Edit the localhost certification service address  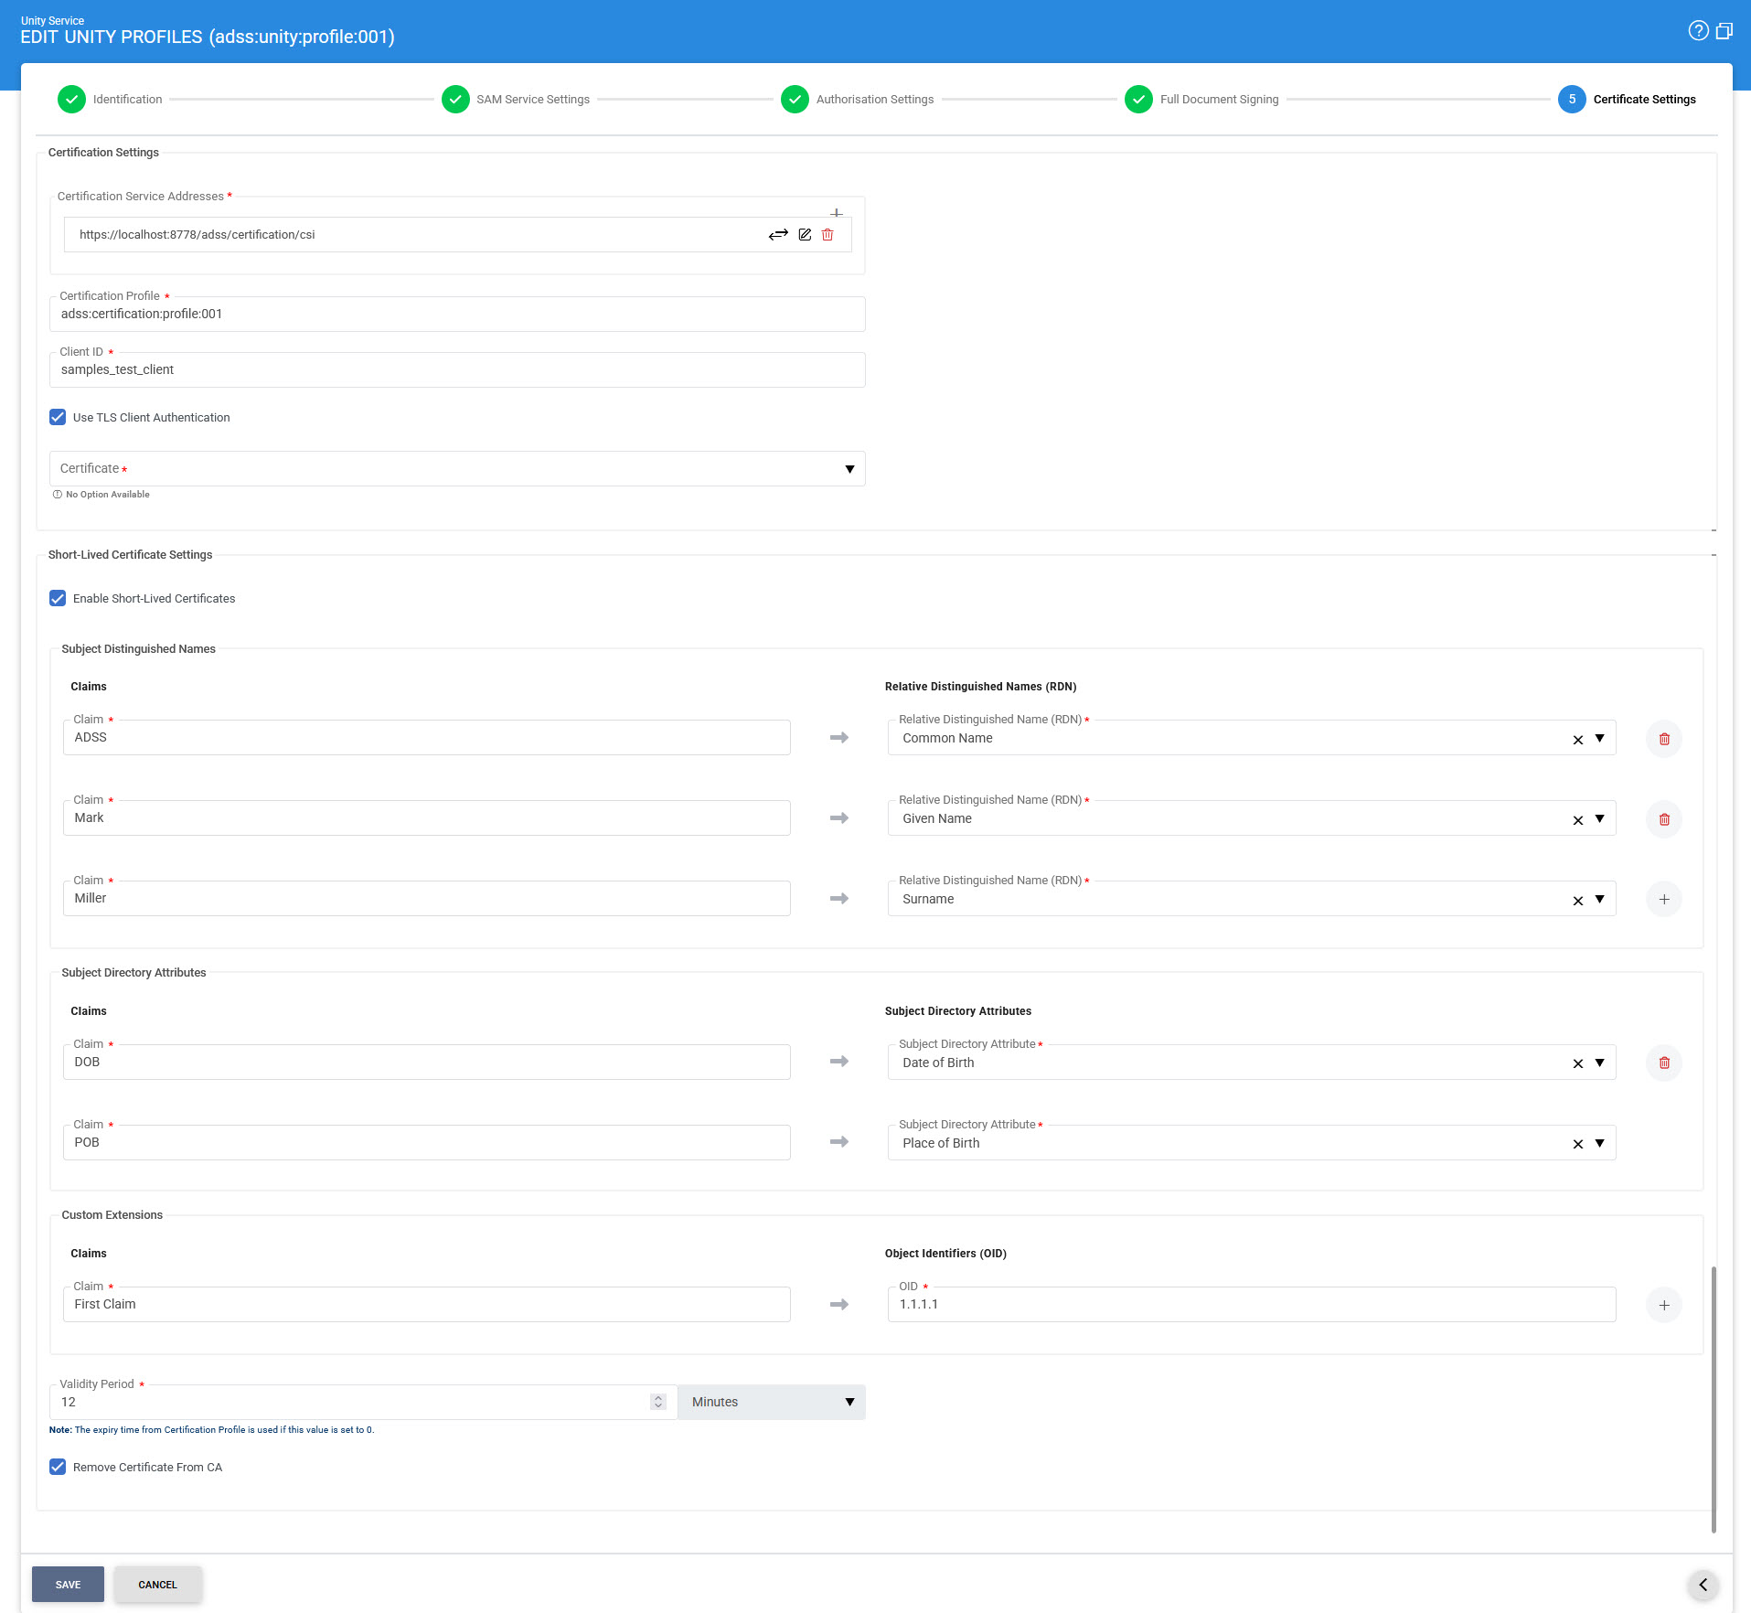(x=805, y=235)
